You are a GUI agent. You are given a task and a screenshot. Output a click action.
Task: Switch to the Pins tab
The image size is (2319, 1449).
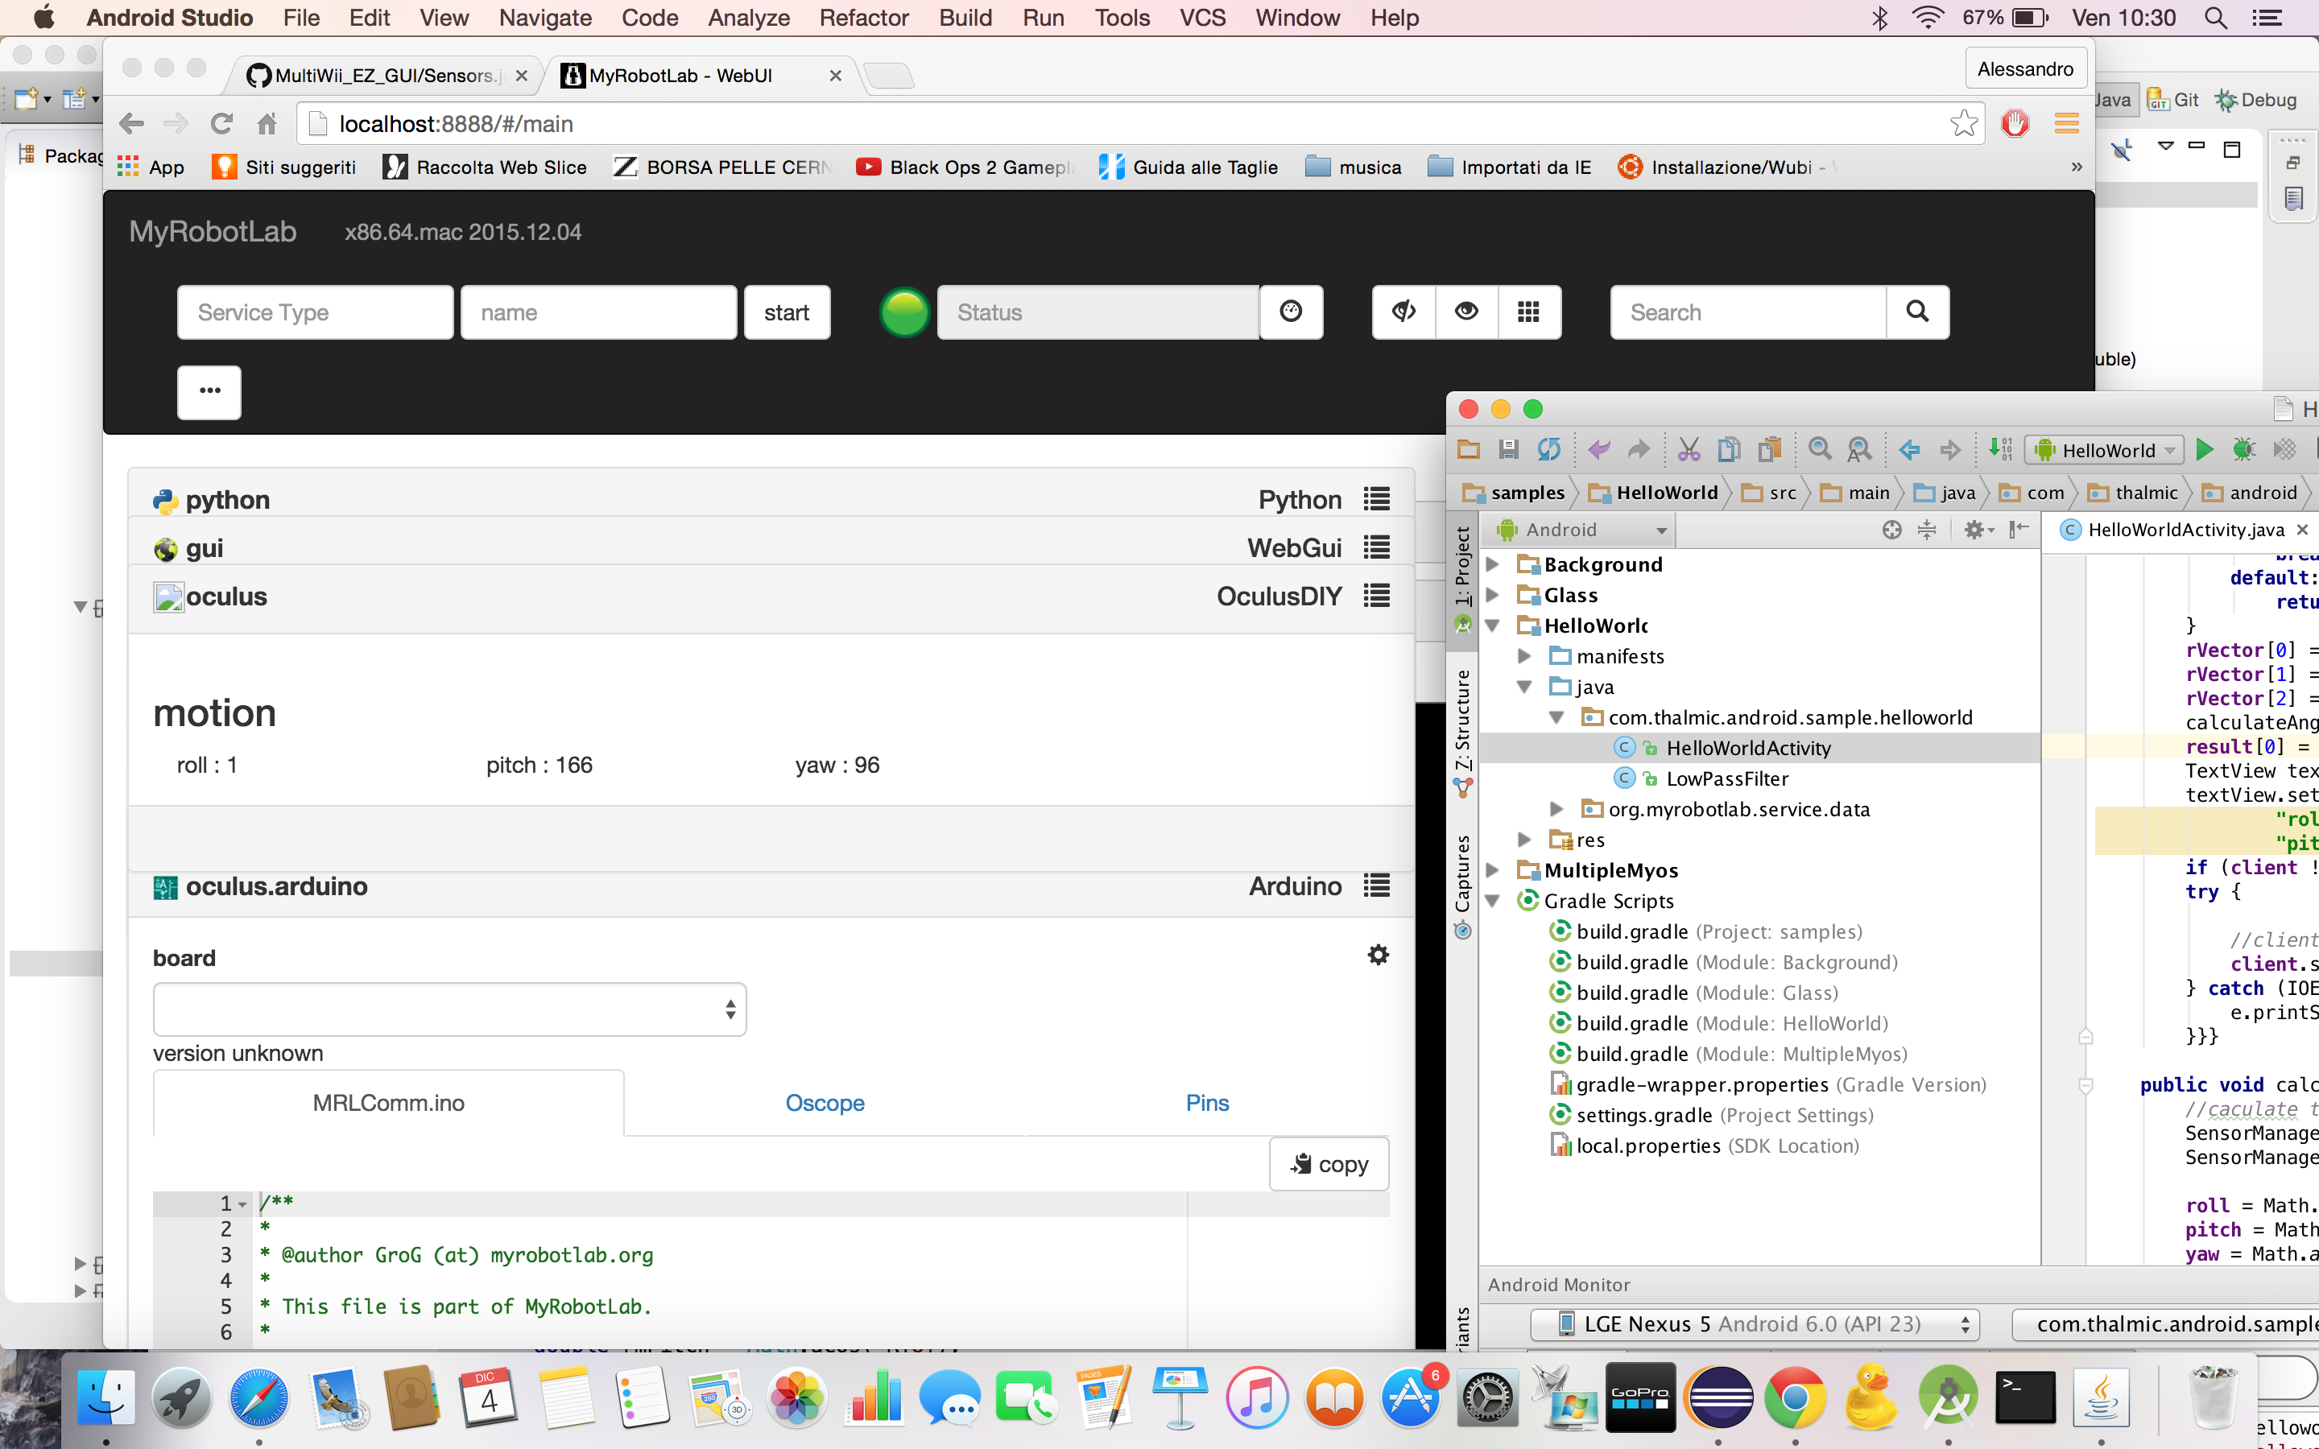click(x=1206, y=1103)
